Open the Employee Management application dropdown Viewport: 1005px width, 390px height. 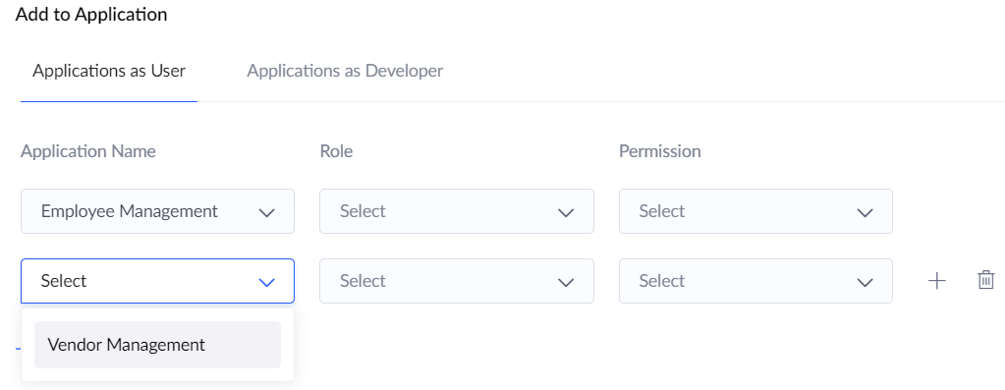[157, 210]
